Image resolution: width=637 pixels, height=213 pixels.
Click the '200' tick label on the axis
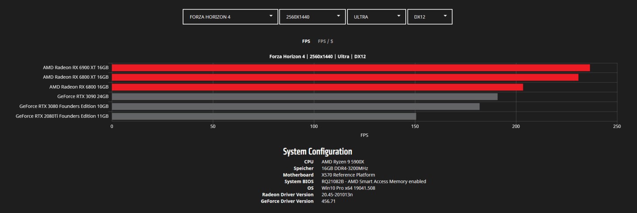coord(516,126)
